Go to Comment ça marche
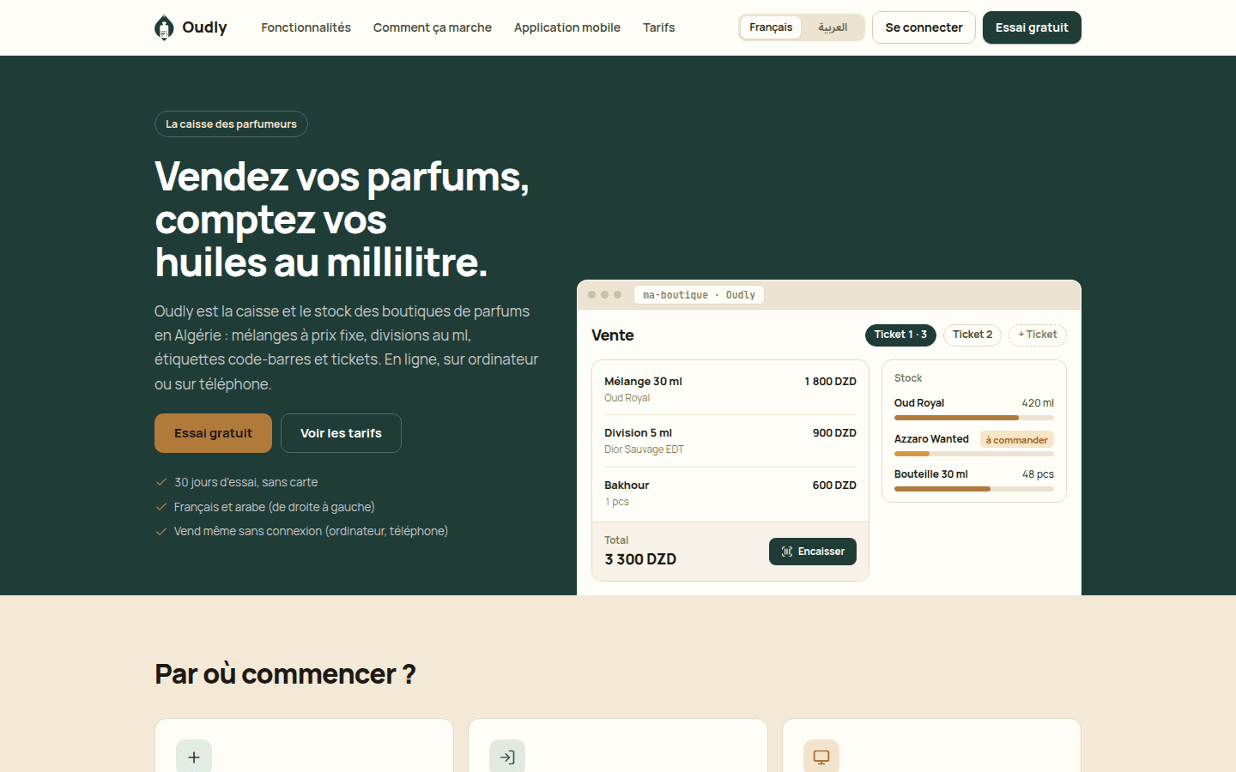1236x772 pixels. 433,27
